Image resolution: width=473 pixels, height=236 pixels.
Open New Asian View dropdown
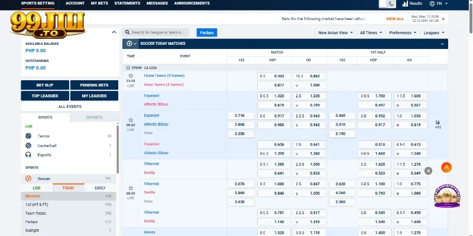335,32
